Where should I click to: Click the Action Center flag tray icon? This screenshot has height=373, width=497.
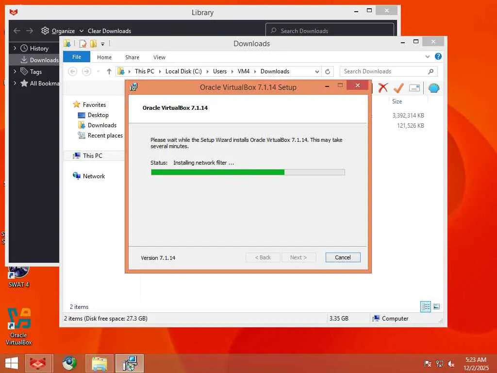click(x=428, y=363)
